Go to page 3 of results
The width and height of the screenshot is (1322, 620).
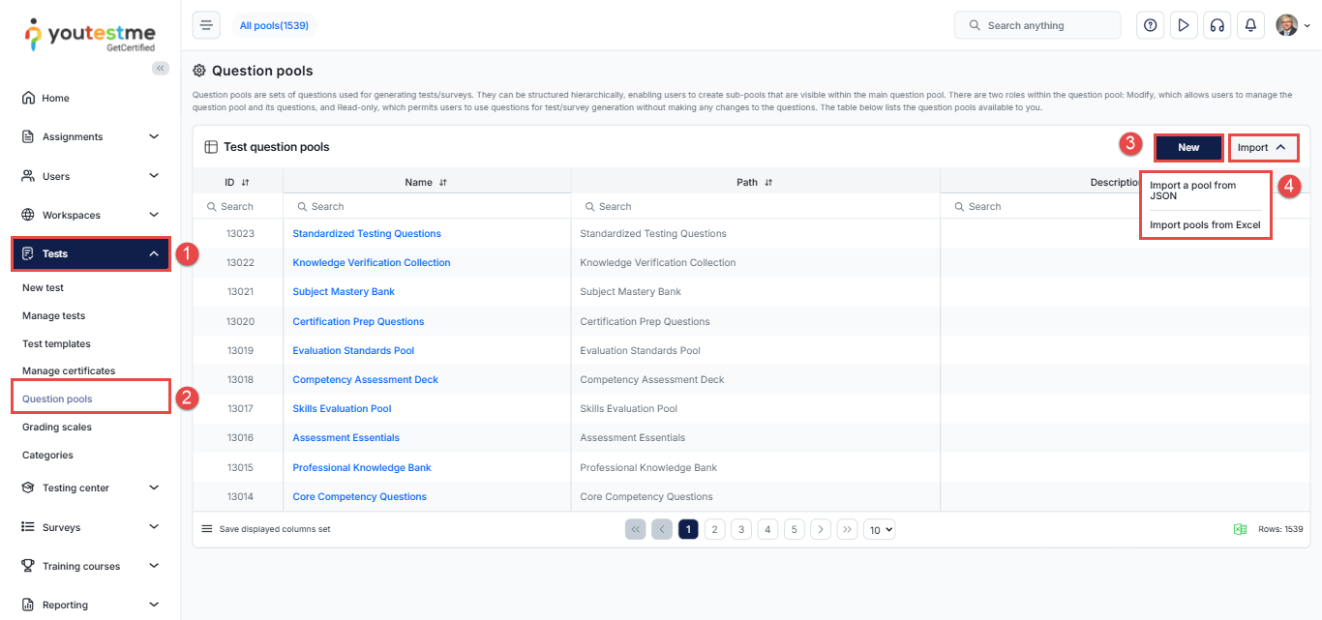(741, 529)
